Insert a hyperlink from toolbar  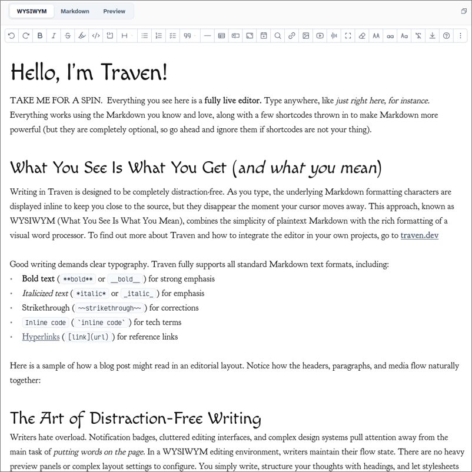point(292,36)
